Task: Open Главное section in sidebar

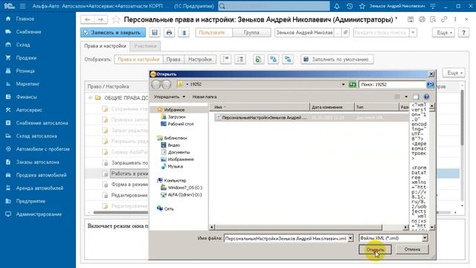Action: pos(25,19)
